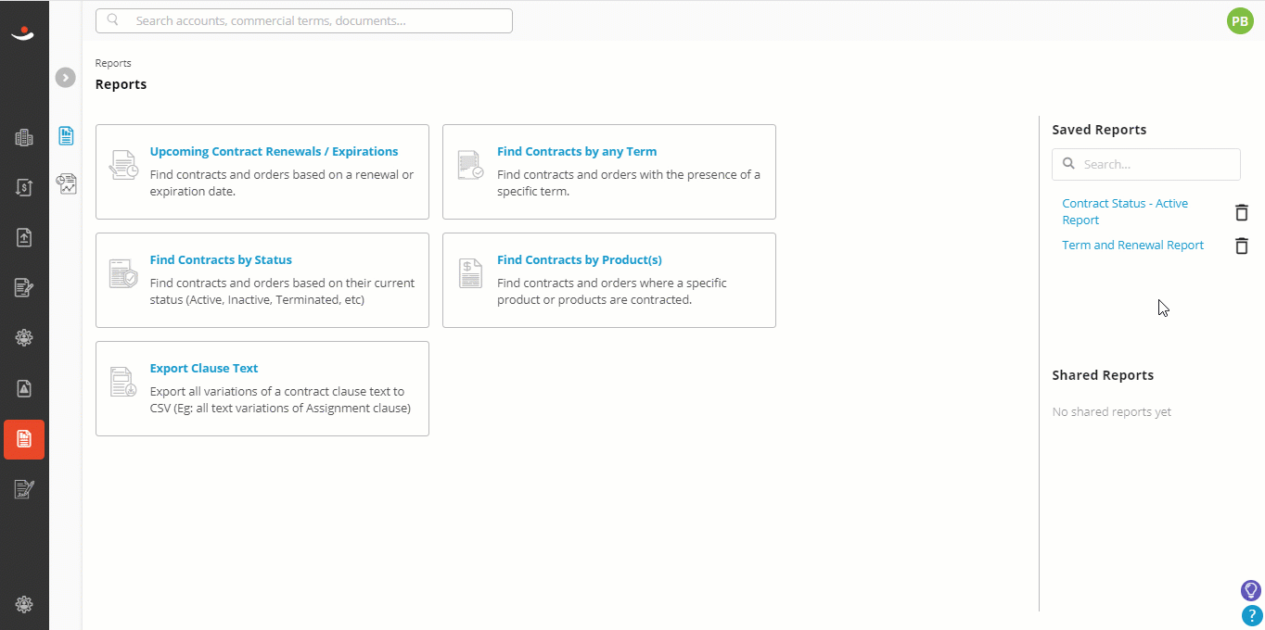Open the document warning triangle icon
The width and height of the screenshot is (1265, 630).
click(24, 388)
